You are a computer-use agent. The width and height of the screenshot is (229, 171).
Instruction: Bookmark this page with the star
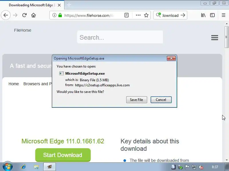(x=146, y=15)
